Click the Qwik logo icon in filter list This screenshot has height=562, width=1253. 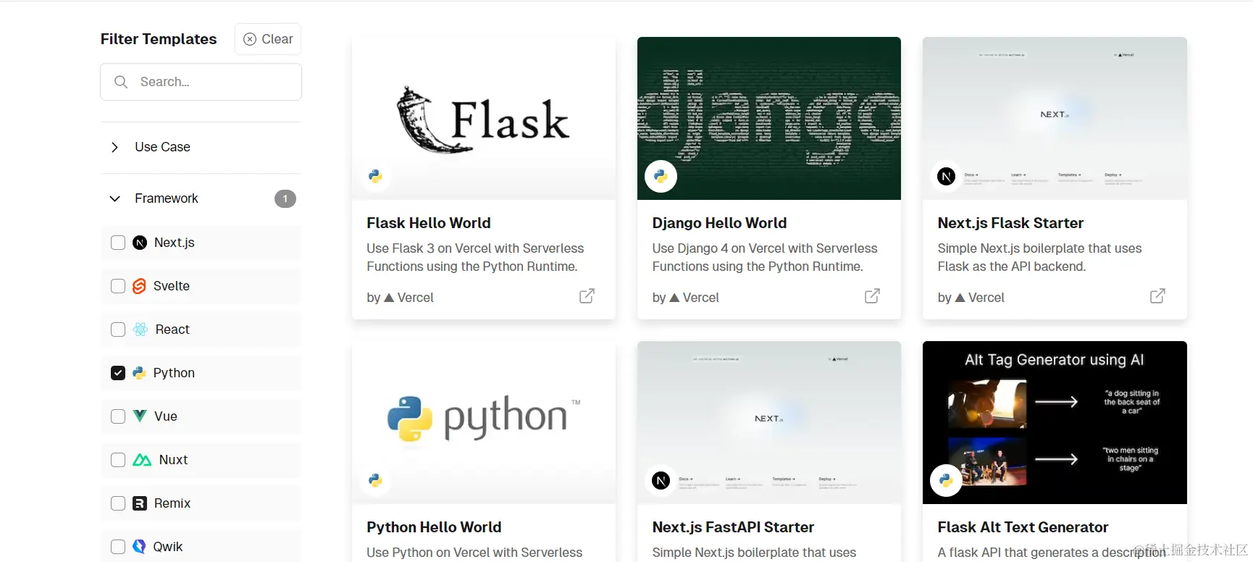139,547
